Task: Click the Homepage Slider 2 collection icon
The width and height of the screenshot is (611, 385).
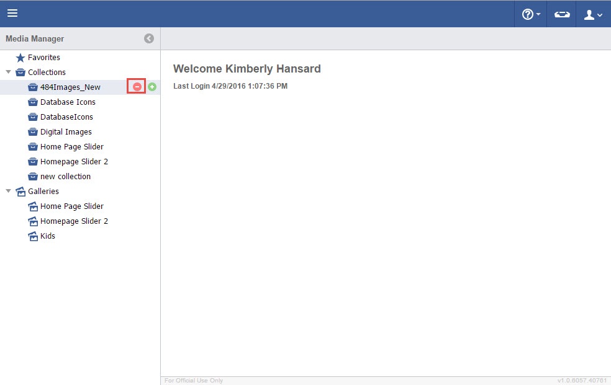Action: click(x=33, y=161)
